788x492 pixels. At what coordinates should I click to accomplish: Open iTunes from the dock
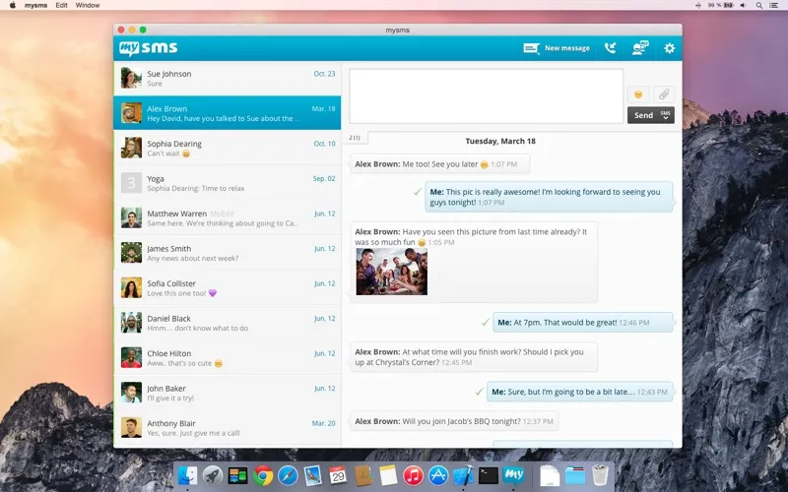[x=413, y=475]
